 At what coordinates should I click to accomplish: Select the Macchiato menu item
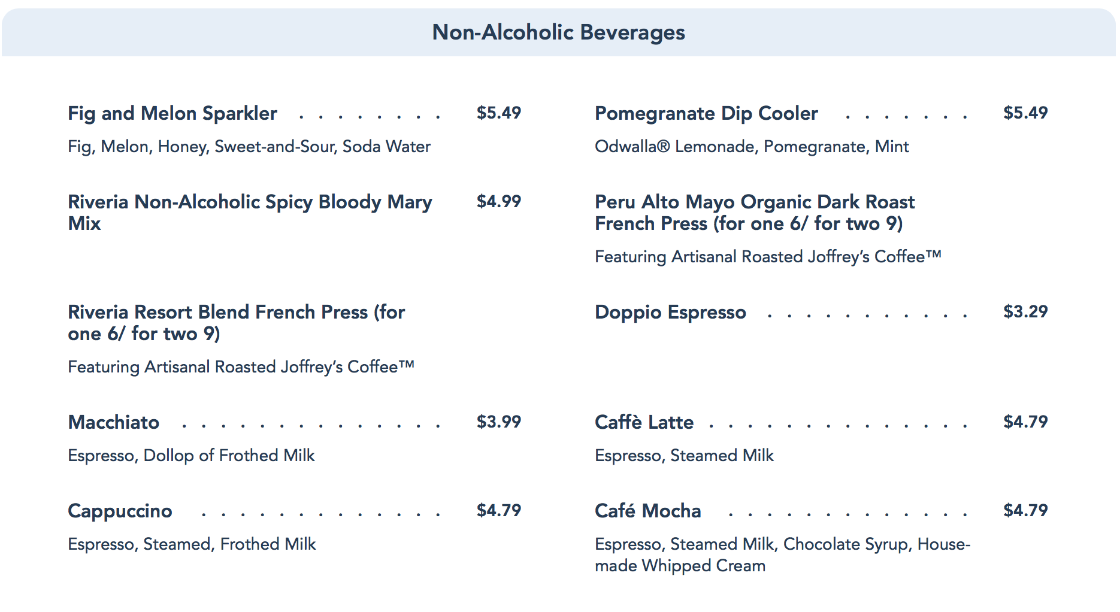pyautogui.click(x=114, y=422)
